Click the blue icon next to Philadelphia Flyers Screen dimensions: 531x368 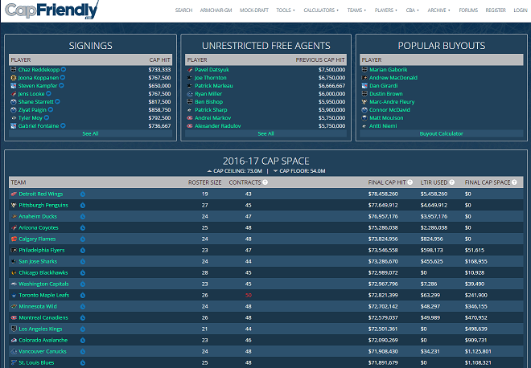(x=83, y=251)
